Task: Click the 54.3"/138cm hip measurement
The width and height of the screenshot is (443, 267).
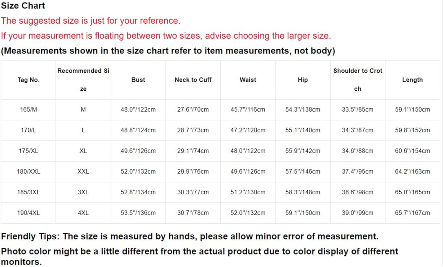Action: click(x=303, y=110)
